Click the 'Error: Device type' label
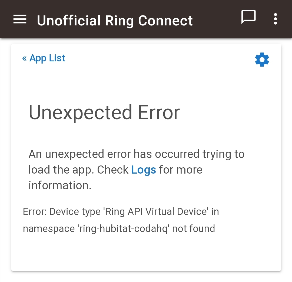The image size is (292, 282). 62,212
